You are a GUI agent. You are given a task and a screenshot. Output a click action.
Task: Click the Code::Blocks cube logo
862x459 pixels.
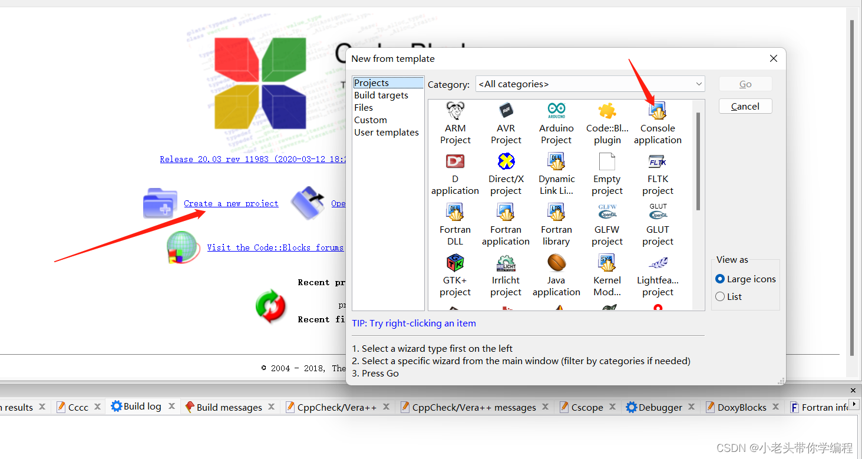[x=260, y=83]
